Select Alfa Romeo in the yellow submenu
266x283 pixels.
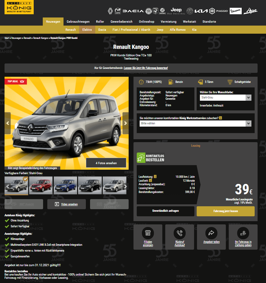[x=178, y=29]
